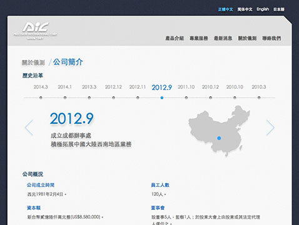Click the 關於儀測 breadcrumb text

pos(33,62)
